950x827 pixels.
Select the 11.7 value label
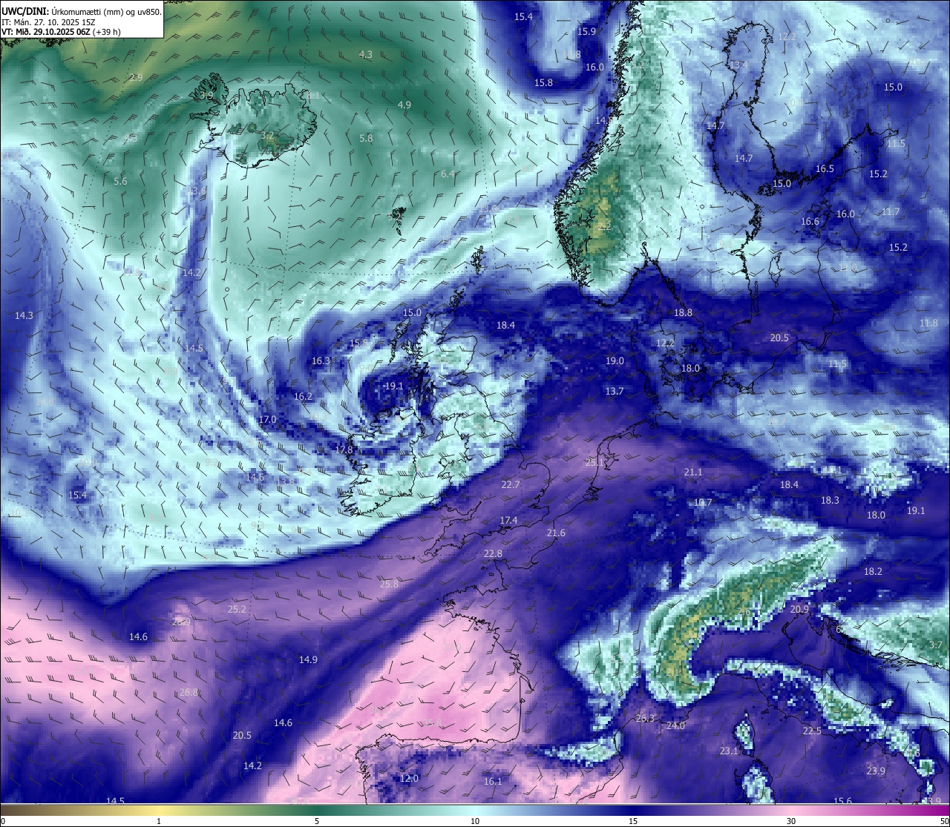(x=891, y=211)
